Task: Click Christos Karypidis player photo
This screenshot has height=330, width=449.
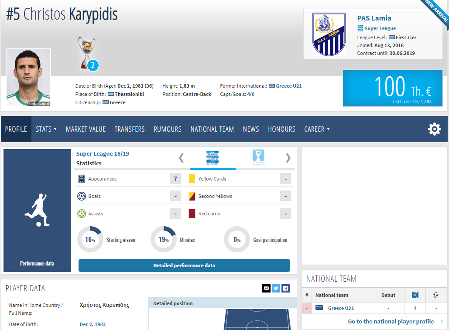Action: 28,78
